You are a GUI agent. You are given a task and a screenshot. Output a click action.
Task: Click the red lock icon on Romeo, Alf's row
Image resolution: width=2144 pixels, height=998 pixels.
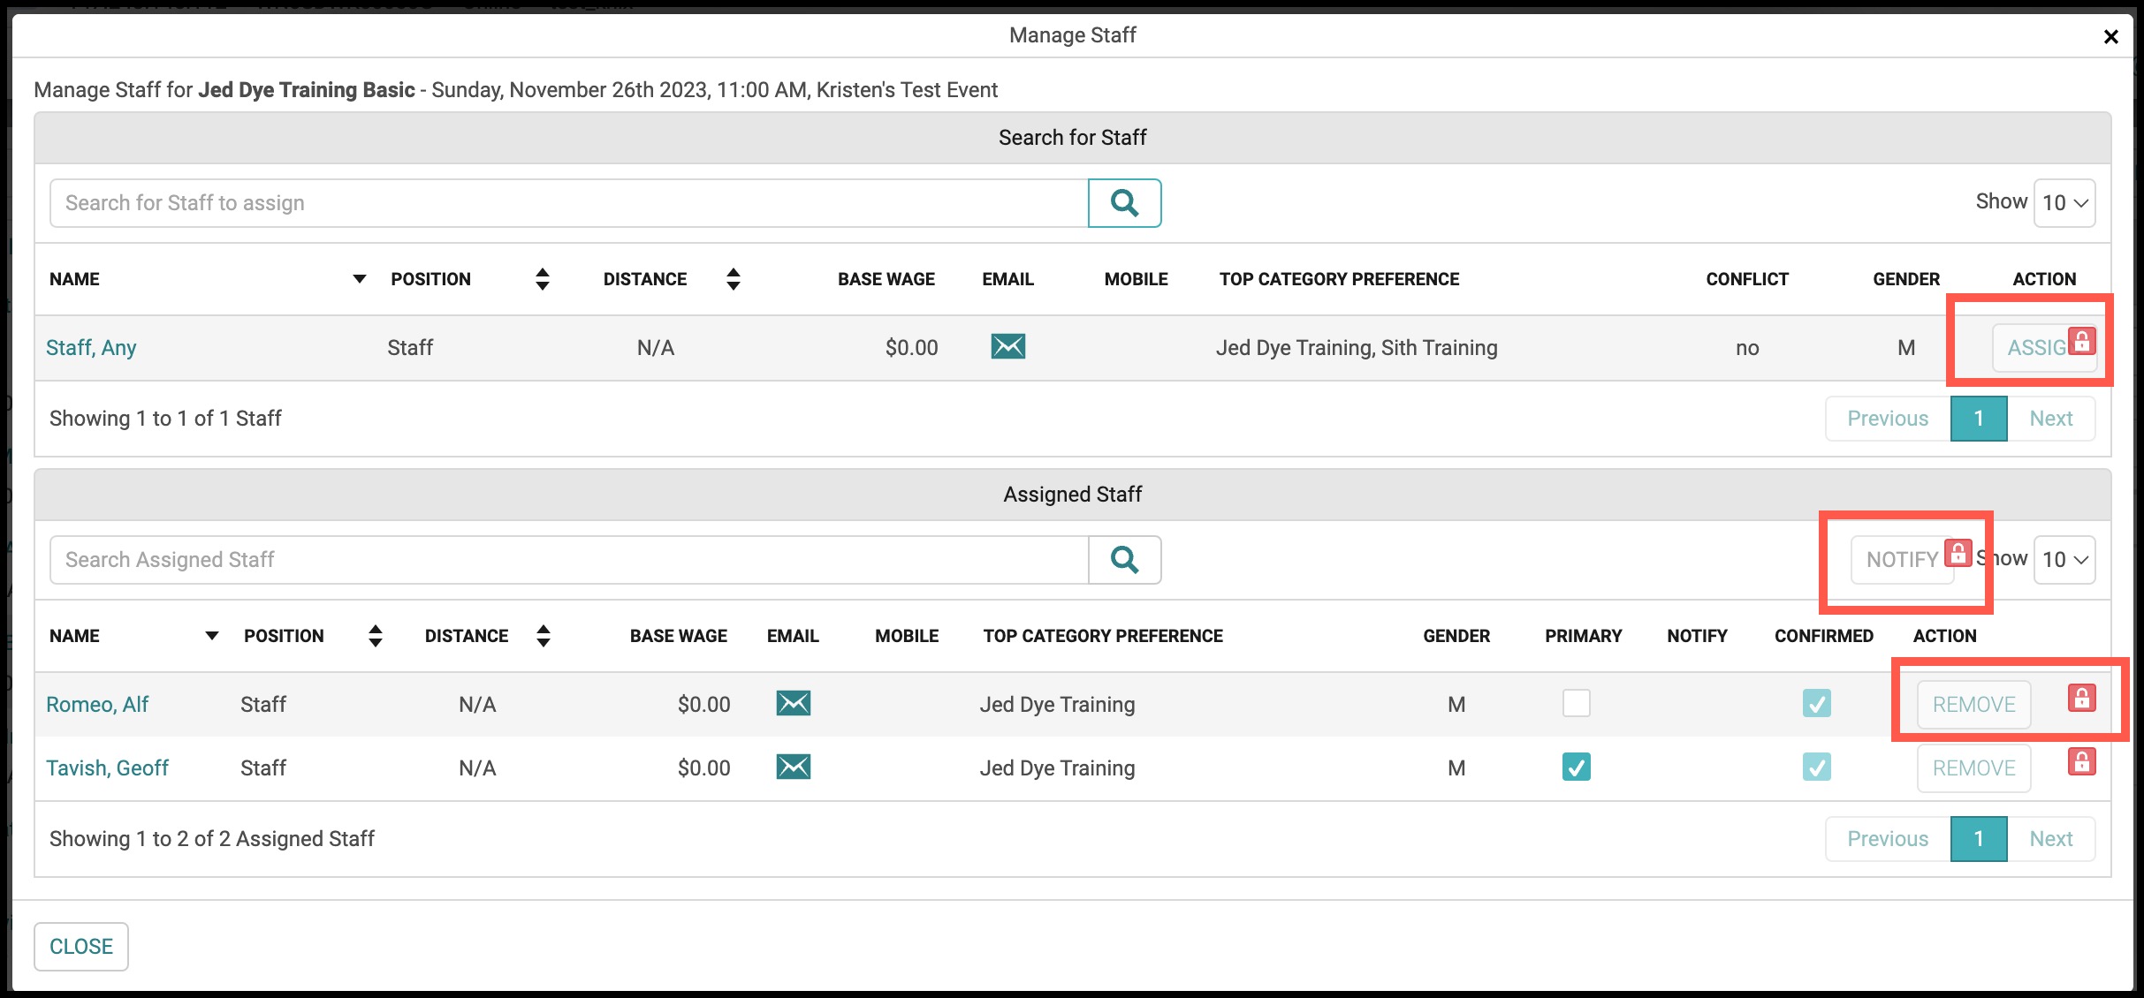tap(2082, 698)
